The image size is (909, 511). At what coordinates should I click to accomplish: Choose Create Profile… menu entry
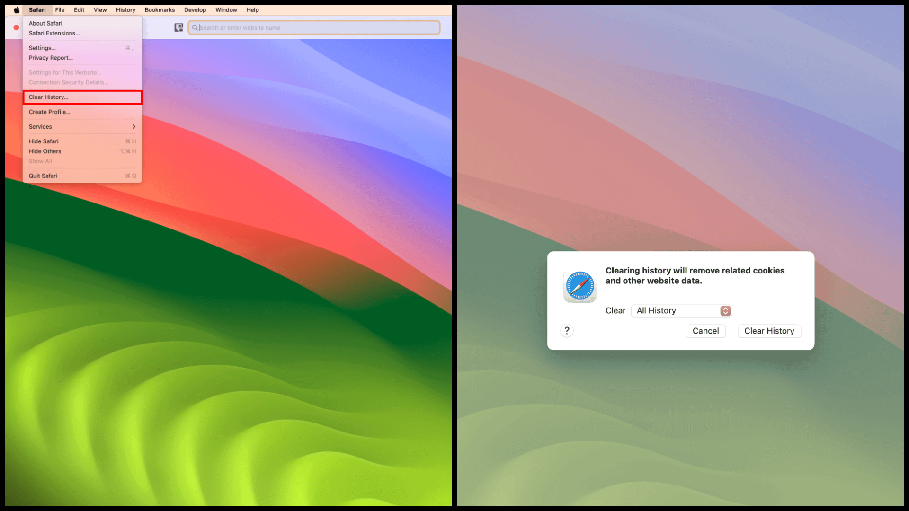click(50, 112)
